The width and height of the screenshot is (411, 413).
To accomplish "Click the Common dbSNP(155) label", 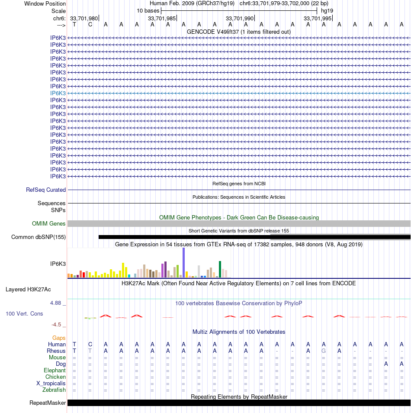I will pos(39,237).
